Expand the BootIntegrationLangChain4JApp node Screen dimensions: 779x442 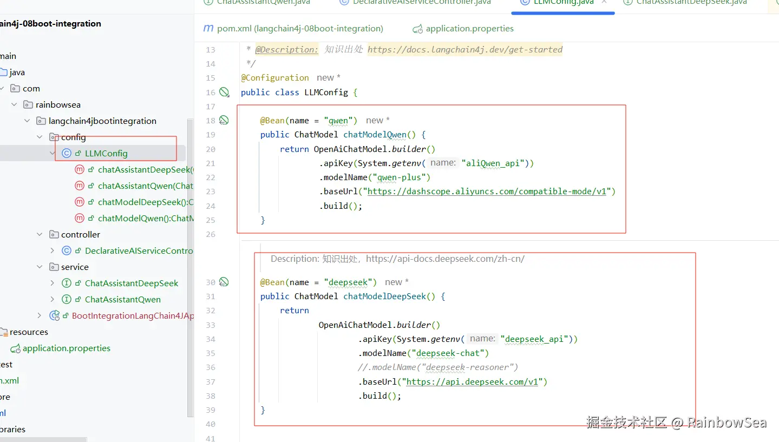[40, 315]
